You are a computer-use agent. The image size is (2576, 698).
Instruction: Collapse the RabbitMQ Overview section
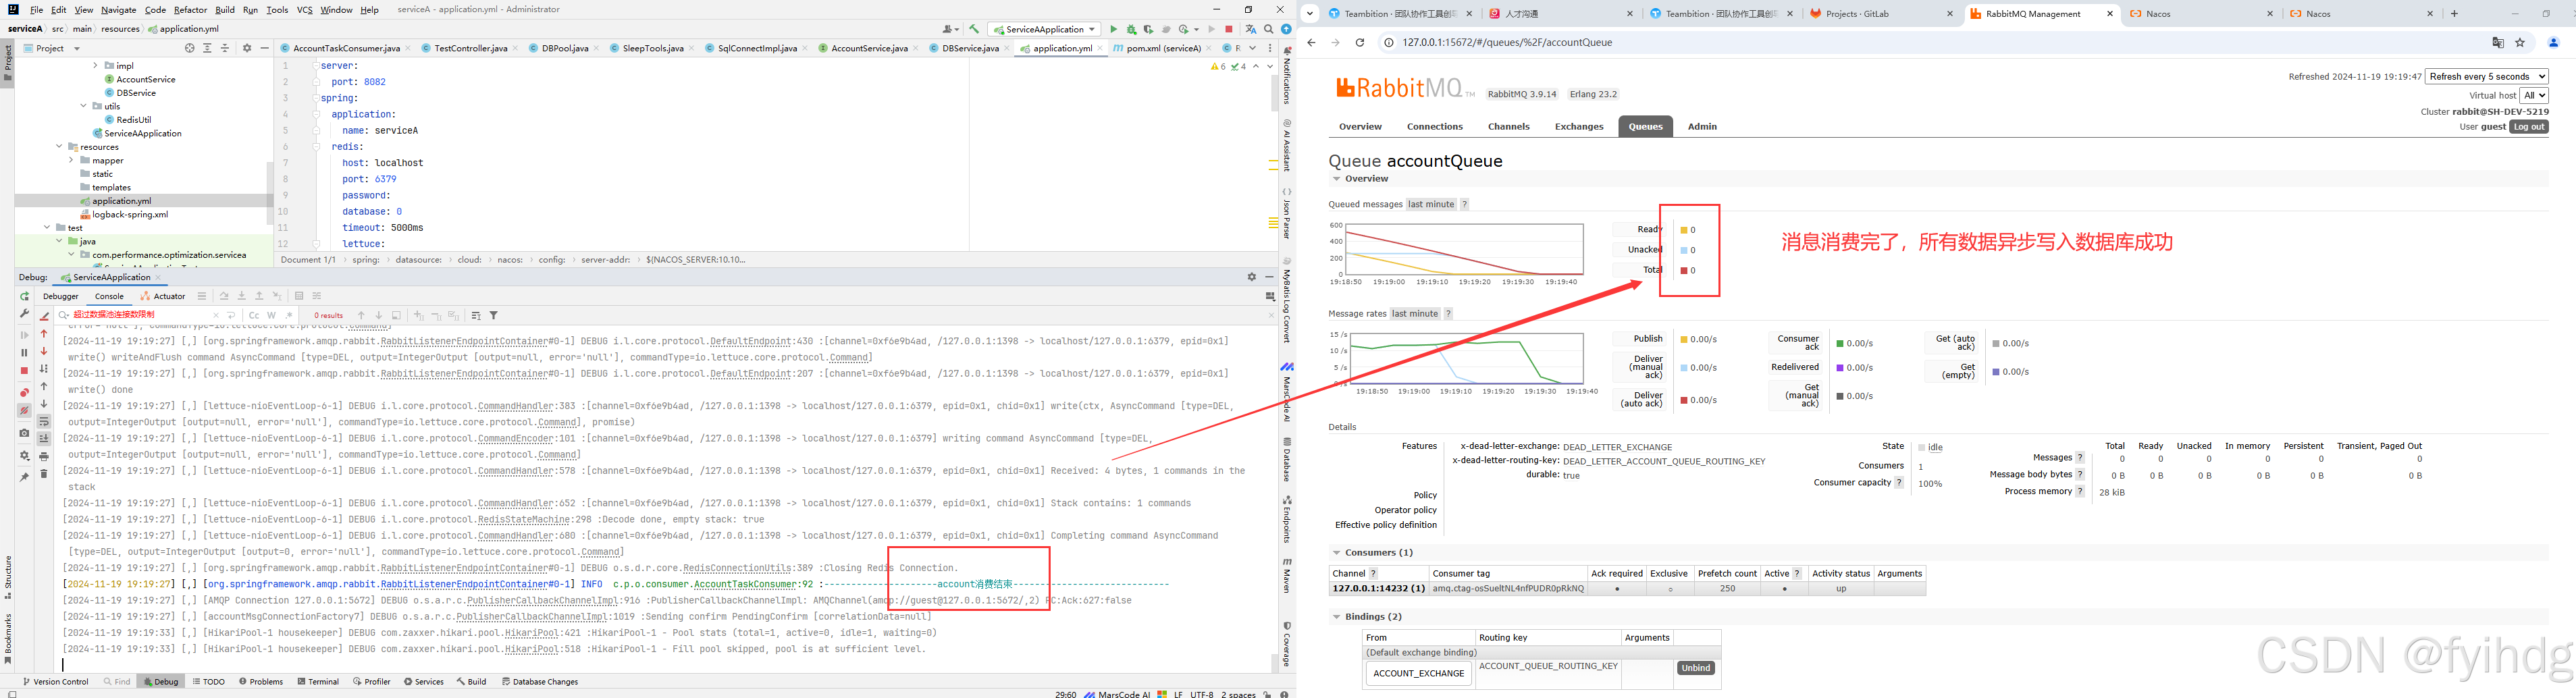[1336, 179]
